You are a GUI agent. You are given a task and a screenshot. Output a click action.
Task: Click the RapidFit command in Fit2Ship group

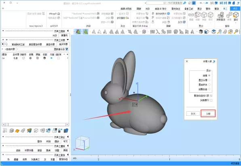(x=55, y=14)
